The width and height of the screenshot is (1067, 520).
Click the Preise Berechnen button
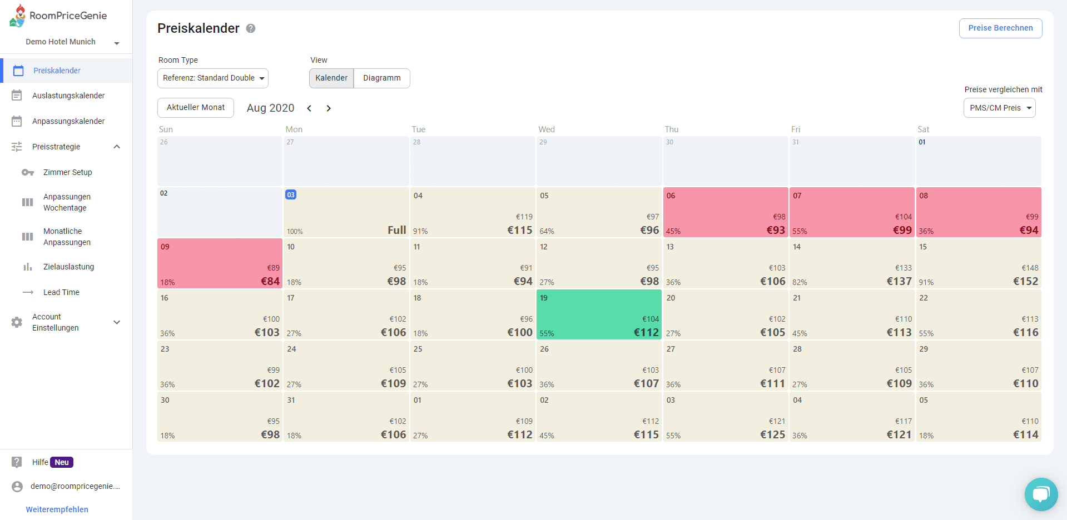1000,28
